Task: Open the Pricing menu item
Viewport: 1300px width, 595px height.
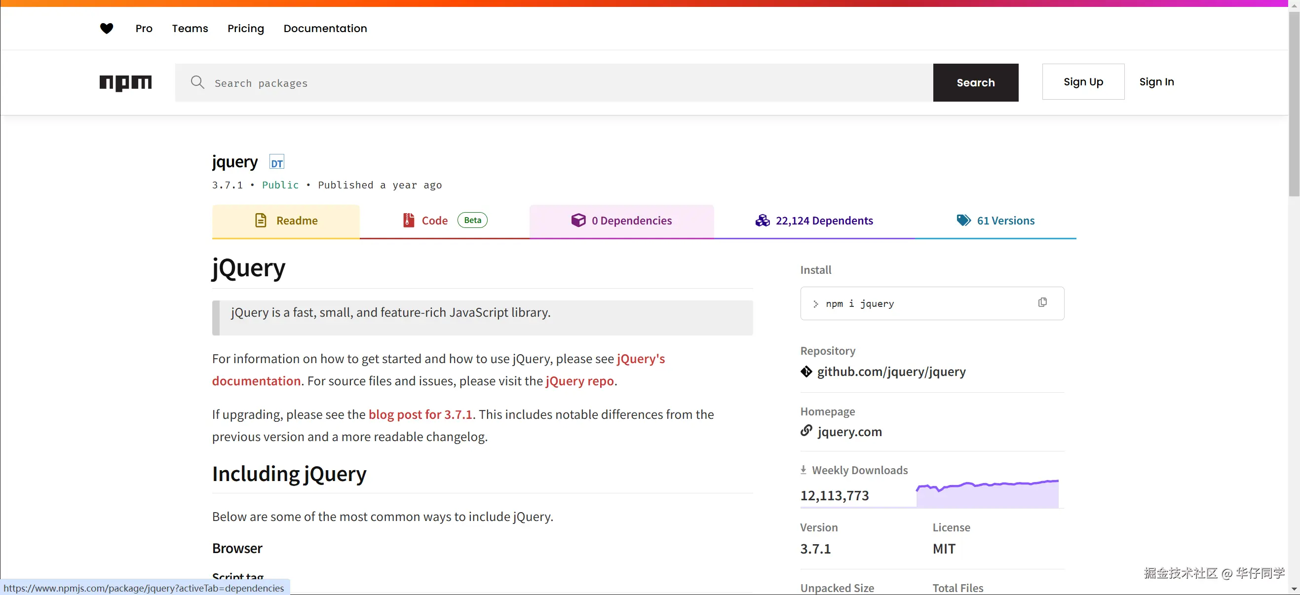Action: [x=245, y=28]
